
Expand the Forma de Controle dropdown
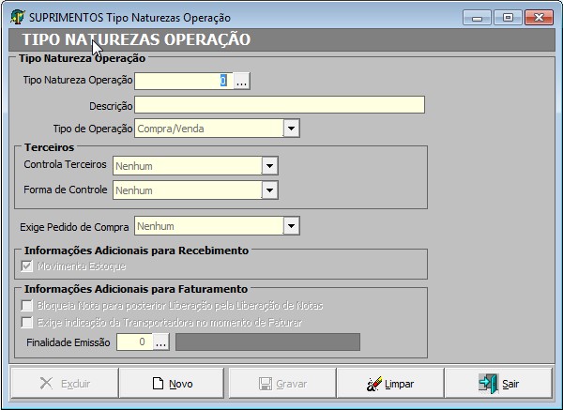(270, 190)
